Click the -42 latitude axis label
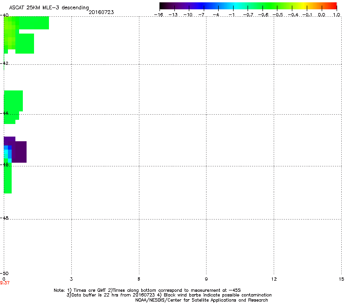Image resolution: width=345 pixels, height=303 pixels. (x=4, y=63)
